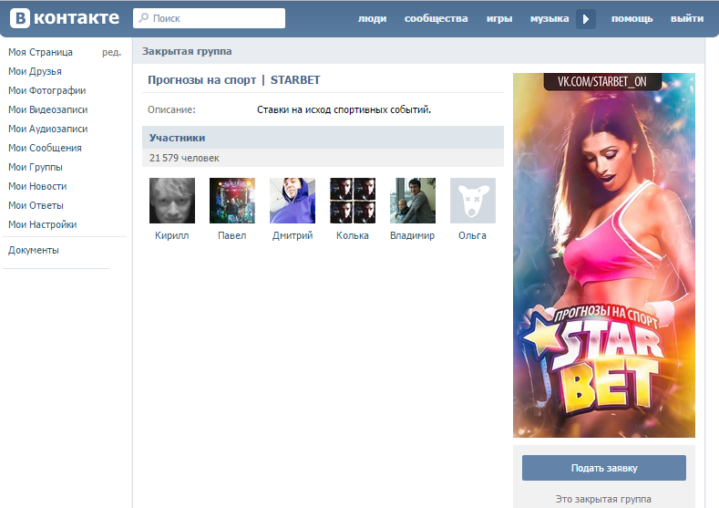
Task: Open Мои Видеозаписи
Action: (47, 109)
